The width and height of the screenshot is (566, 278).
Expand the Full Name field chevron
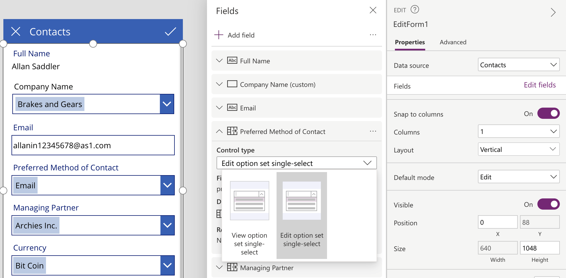219,61
